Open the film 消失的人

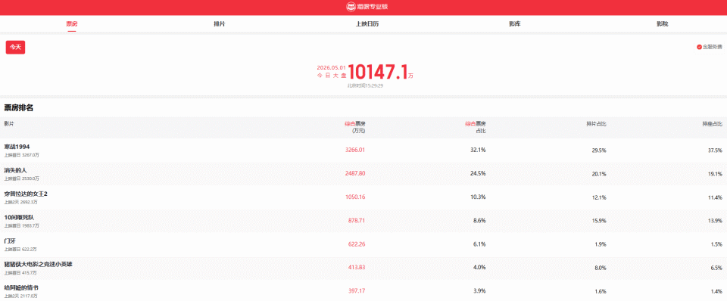pyautogui.click(x=16, y=170)
